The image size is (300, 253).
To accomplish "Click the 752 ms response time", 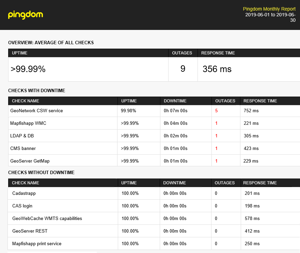I will [251, 111].
